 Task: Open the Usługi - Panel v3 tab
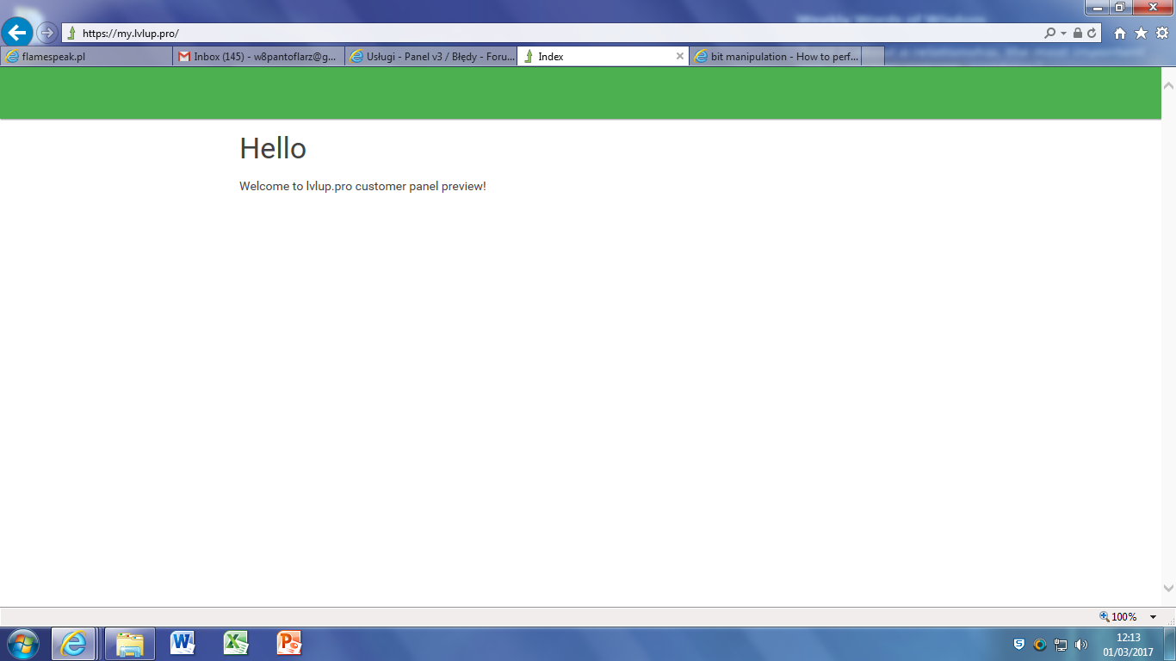(430, 57)
